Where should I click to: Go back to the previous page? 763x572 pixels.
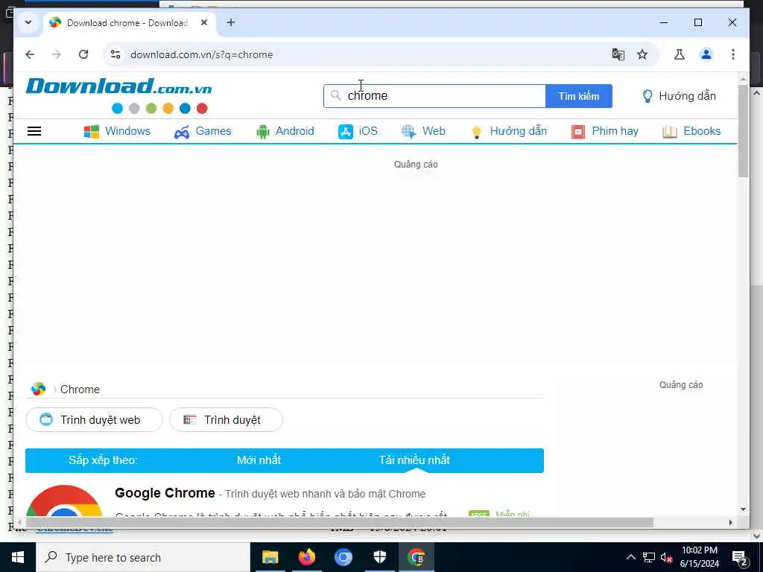click(x=30, y=54)
